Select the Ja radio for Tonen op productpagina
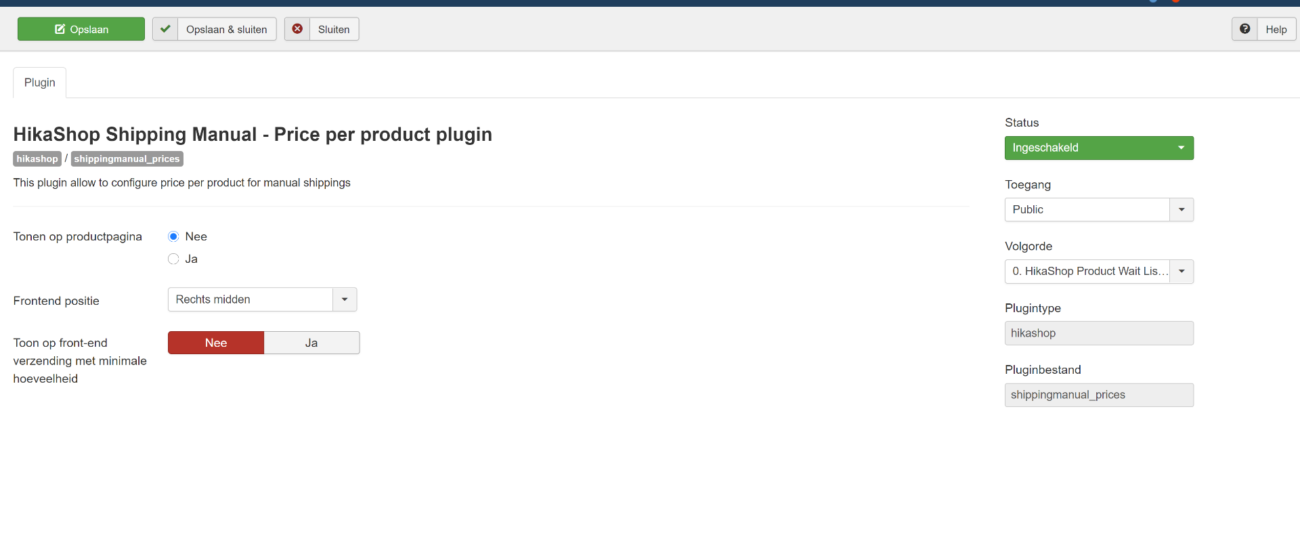 (173, 259)
